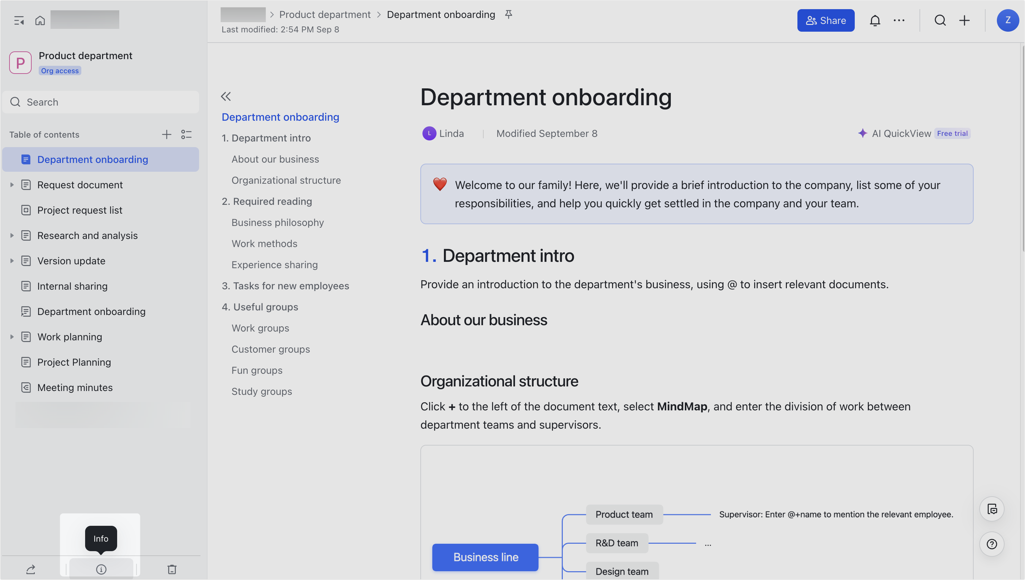Open Product department breadcrumb link

(x=324, y=15)
